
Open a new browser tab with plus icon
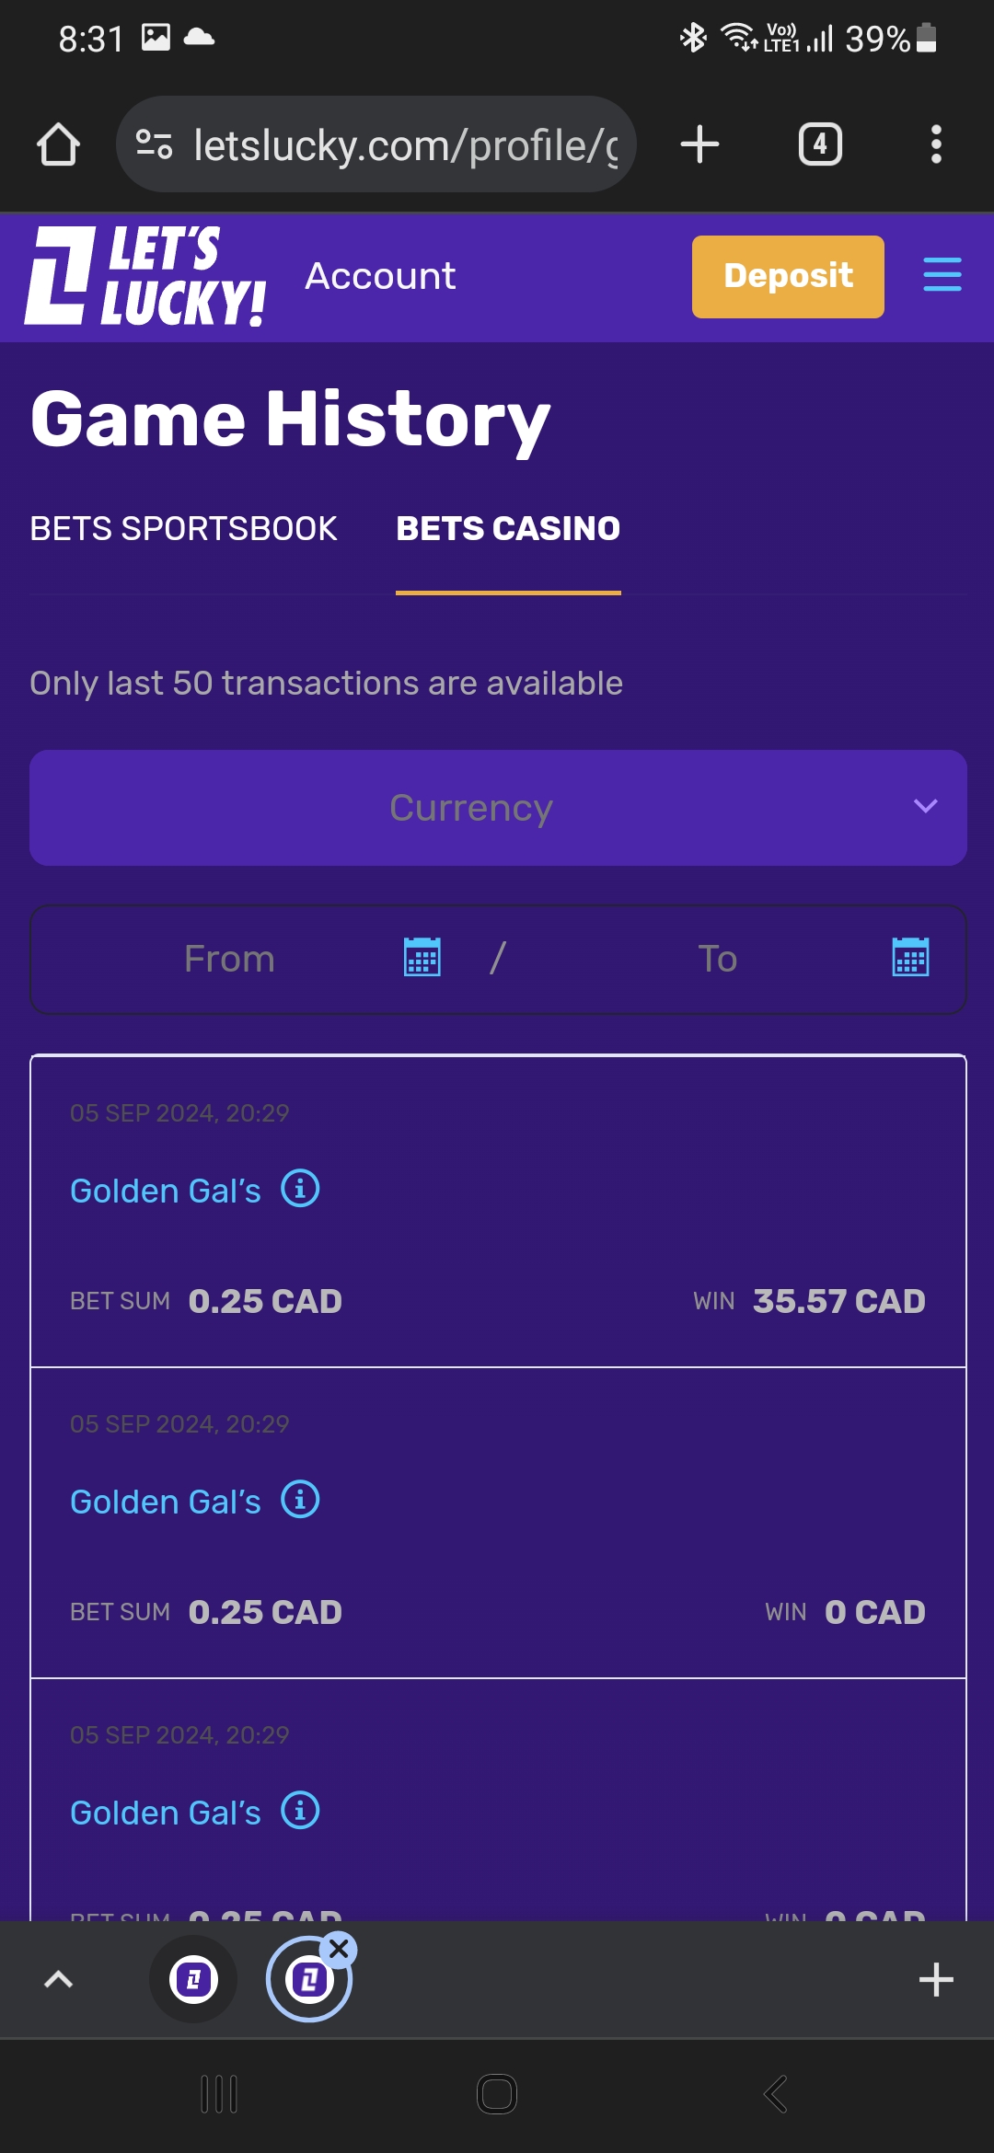[x=699, y=144]
